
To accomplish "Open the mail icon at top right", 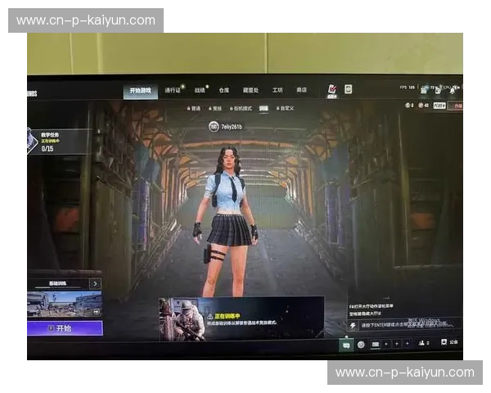I will [423, 91].
